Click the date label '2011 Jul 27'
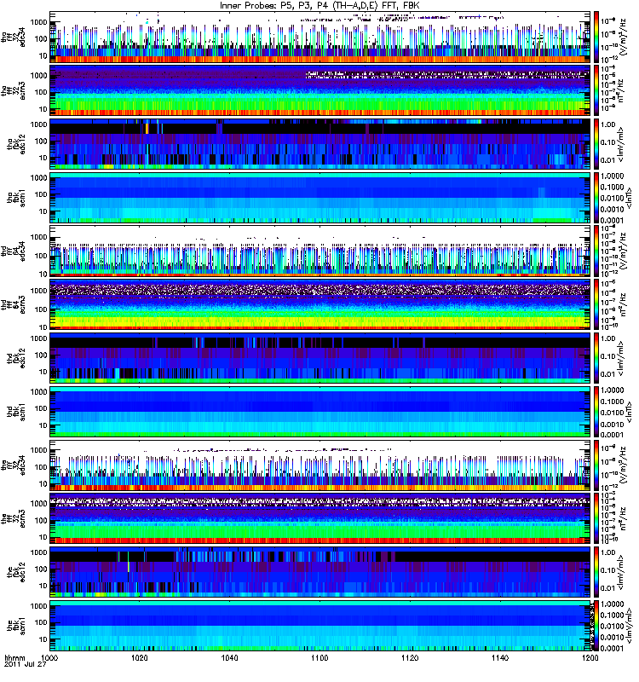 click(26, 665)
